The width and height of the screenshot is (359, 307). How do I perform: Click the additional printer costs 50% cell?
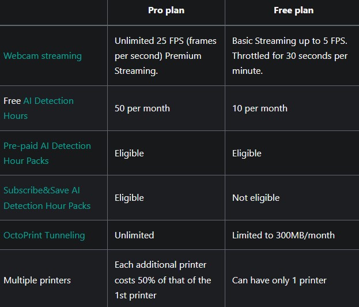pos(163,280)
